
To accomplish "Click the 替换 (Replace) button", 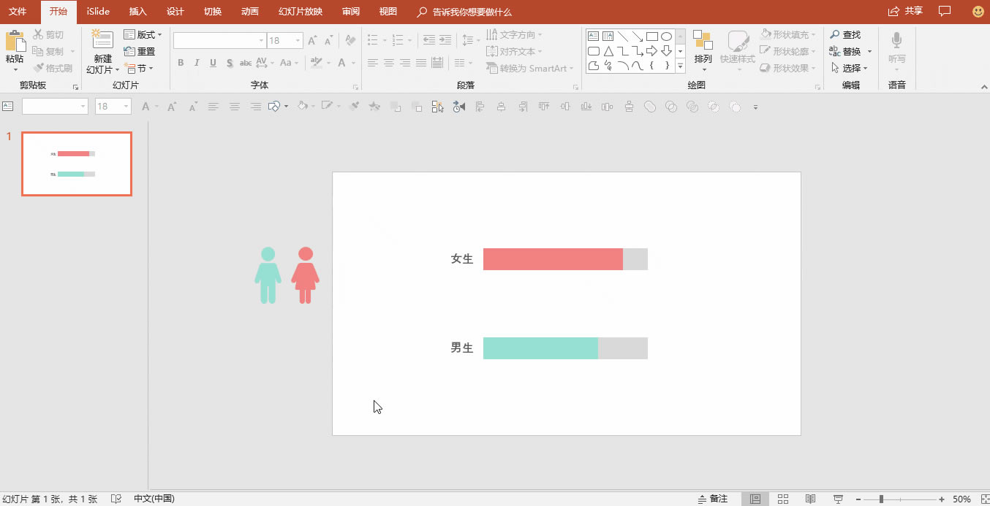I will coord(850,51).
